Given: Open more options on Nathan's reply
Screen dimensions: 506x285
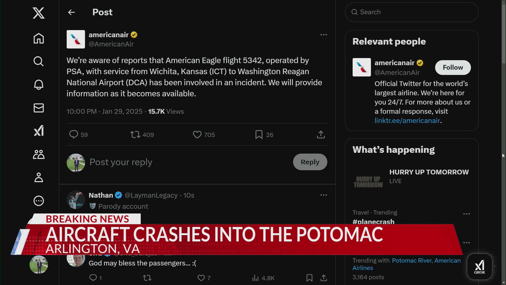Looking at the screenshot, I should [x=323, y=195].
